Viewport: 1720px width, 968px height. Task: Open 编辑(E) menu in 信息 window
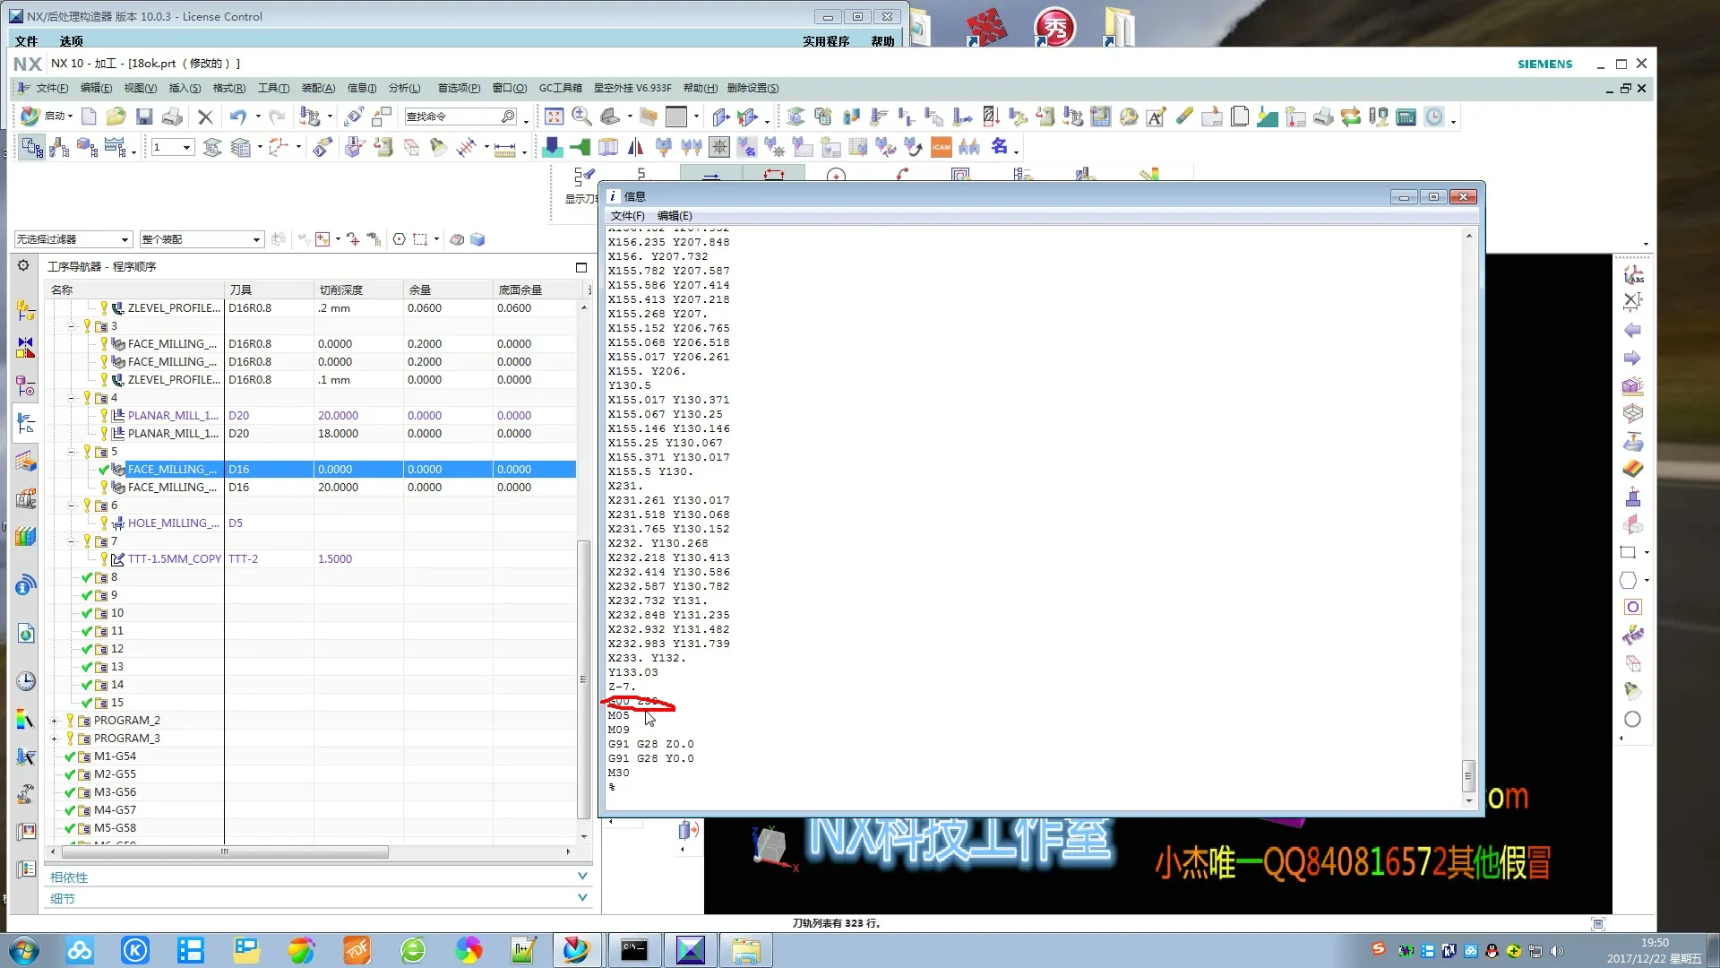pos(674,216)
